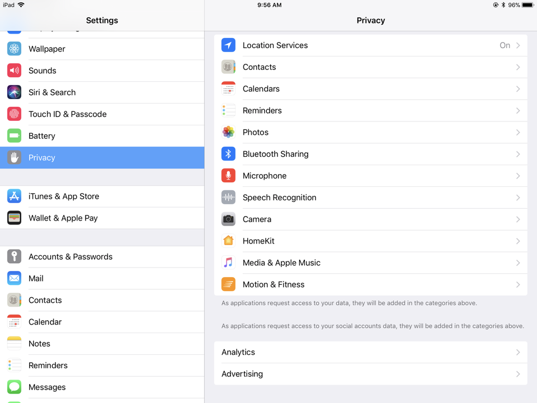Open Media & Apple Music settings
Viewport: 537px width, 403px height.
370,263
